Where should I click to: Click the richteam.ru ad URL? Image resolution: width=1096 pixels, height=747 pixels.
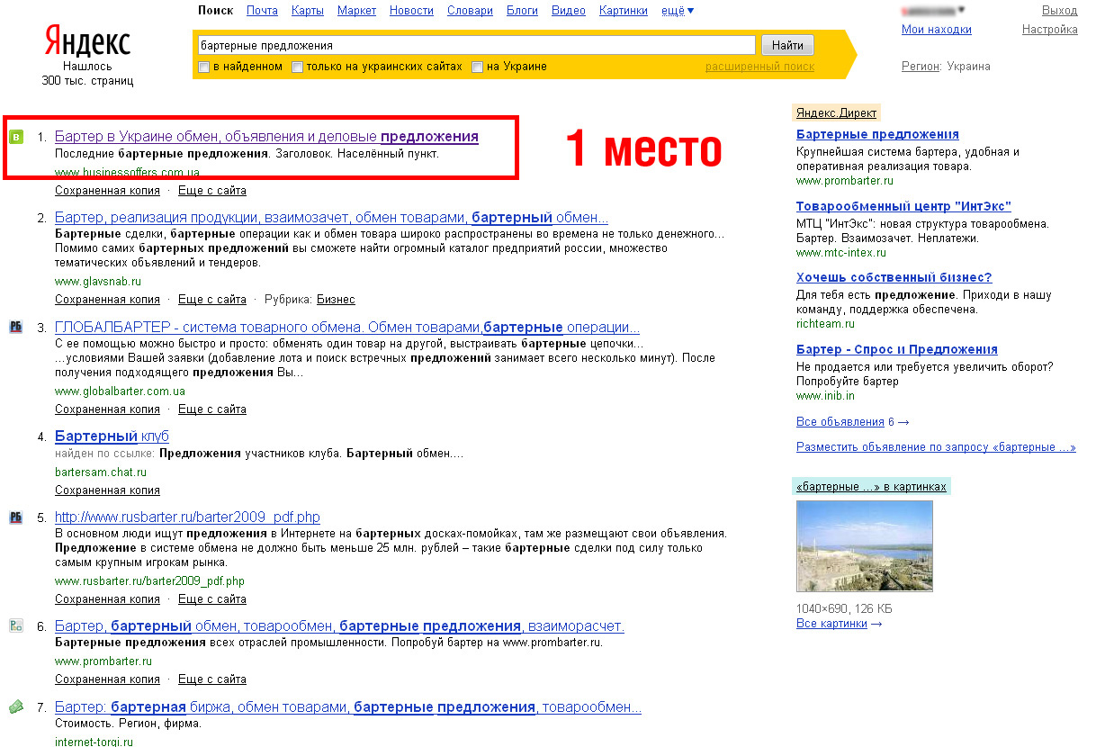tap(825, 324)
